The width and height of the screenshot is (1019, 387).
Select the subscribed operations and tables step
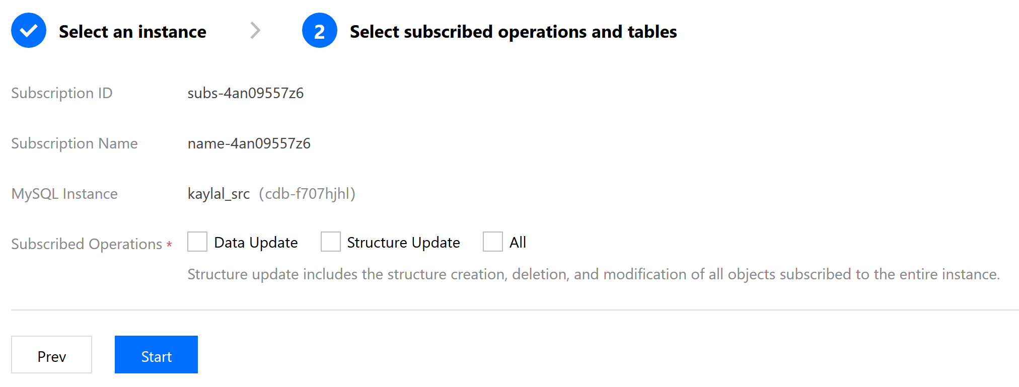coord(513,32)
